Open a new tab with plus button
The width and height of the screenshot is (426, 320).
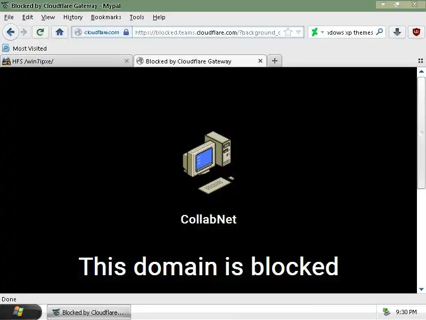[275, 61]
